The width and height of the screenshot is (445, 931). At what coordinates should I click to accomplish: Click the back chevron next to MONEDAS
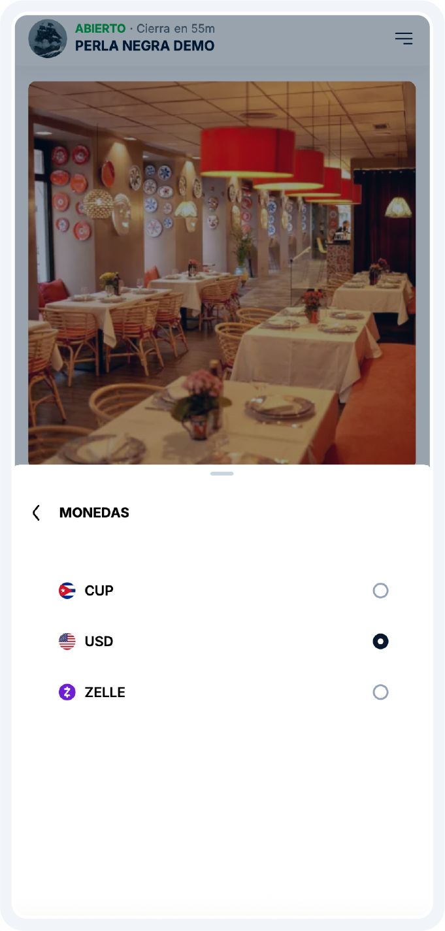pyautogui.click(x=36, y=512)
